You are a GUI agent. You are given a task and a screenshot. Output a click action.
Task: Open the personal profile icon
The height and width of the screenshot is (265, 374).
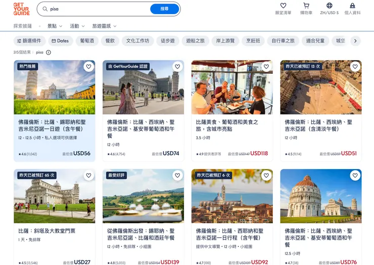pos(352,6)
